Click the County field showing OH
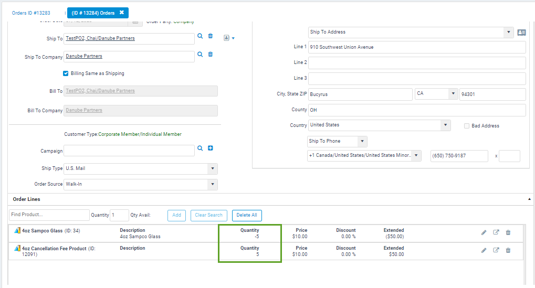 pos(417,110)
